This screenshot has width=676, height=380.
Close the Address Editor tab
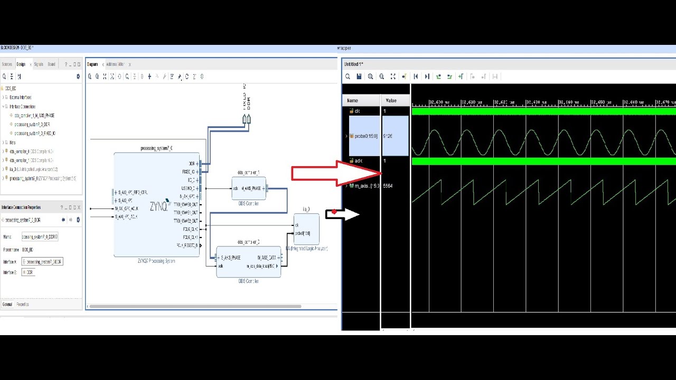(x=130, y=64)
